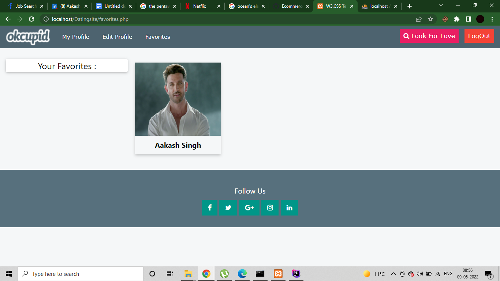Image resolution: width=500 pixels, height=281 pixels.
Task: Open the My Profile menu item
Action: (x=75, y=37)
